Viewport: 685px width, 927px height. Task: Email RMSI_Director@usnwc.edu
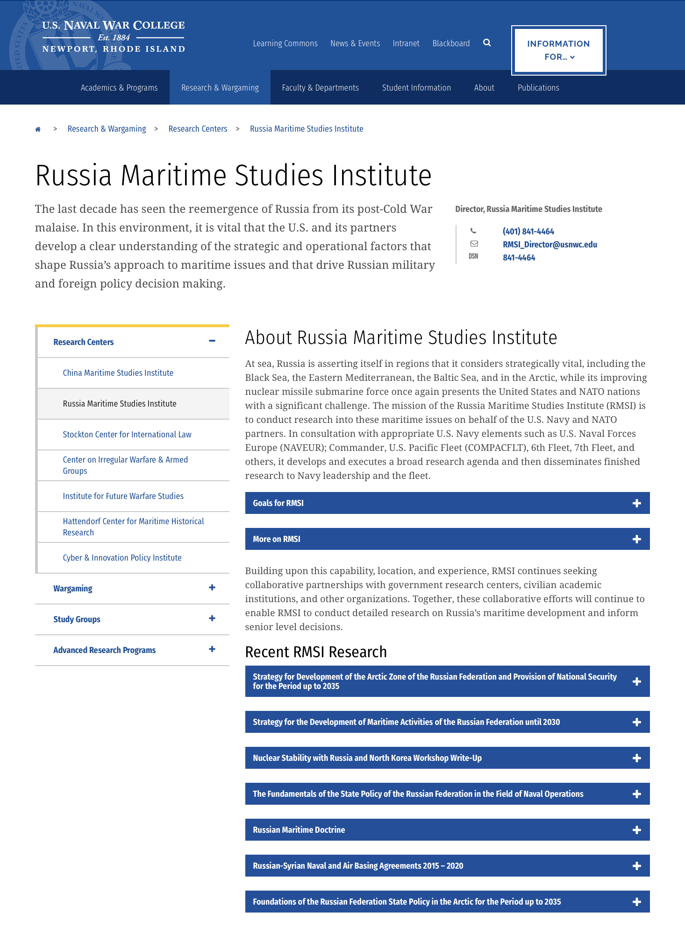pos(550,245)
